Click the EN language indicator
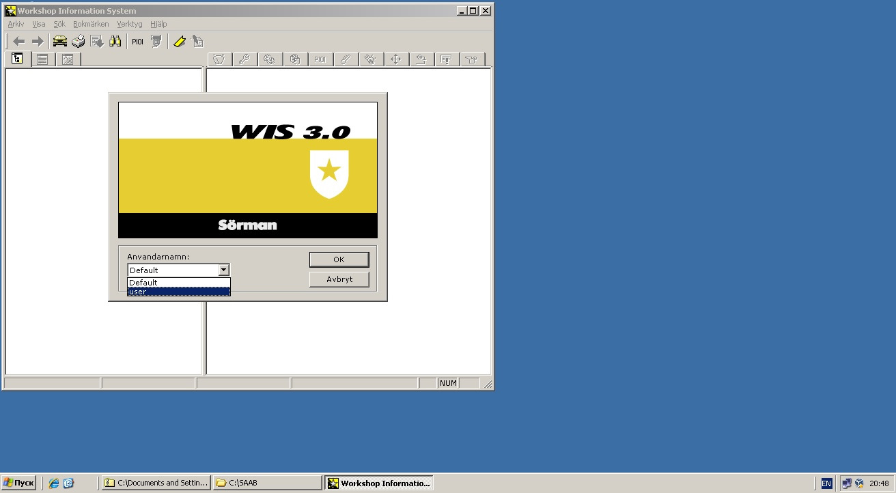 tap(826, 483)
